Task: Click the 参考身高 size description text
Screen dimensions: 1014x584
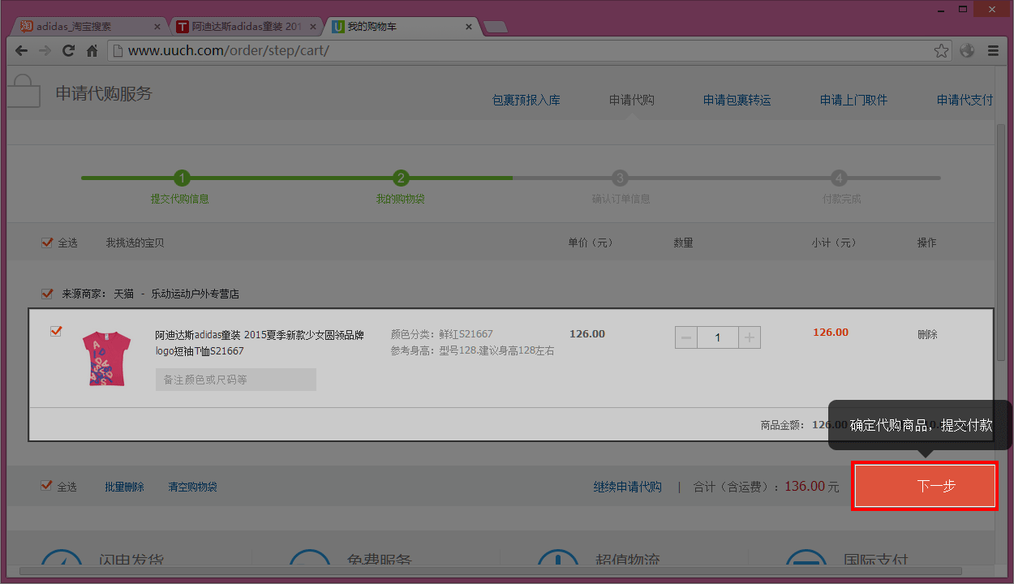Action: [473, 350]
